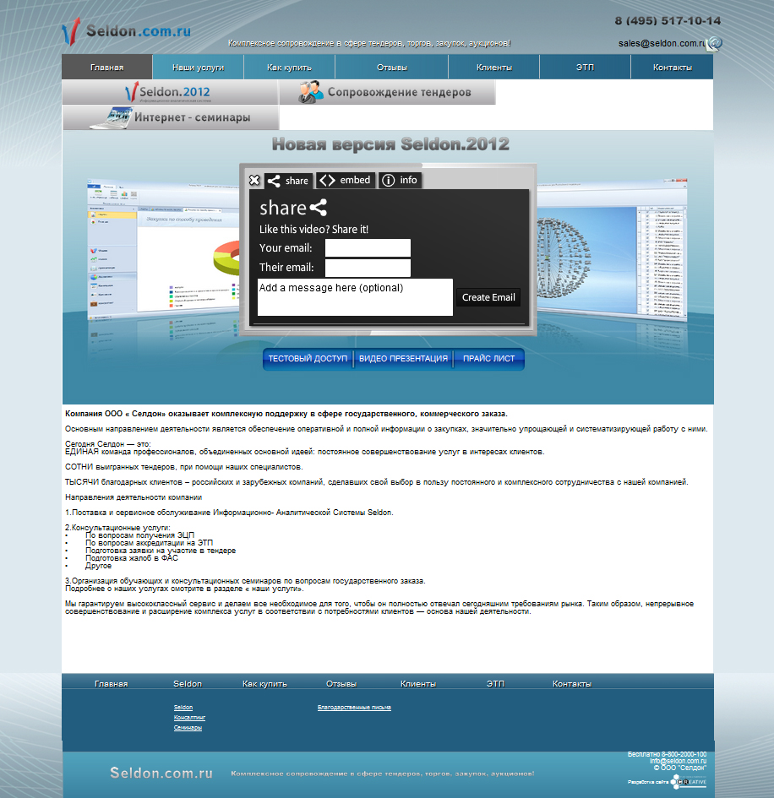Open Как купить in the top navigation
The width and height of the screenshot is (774, 798).
[x=289, y=68]
